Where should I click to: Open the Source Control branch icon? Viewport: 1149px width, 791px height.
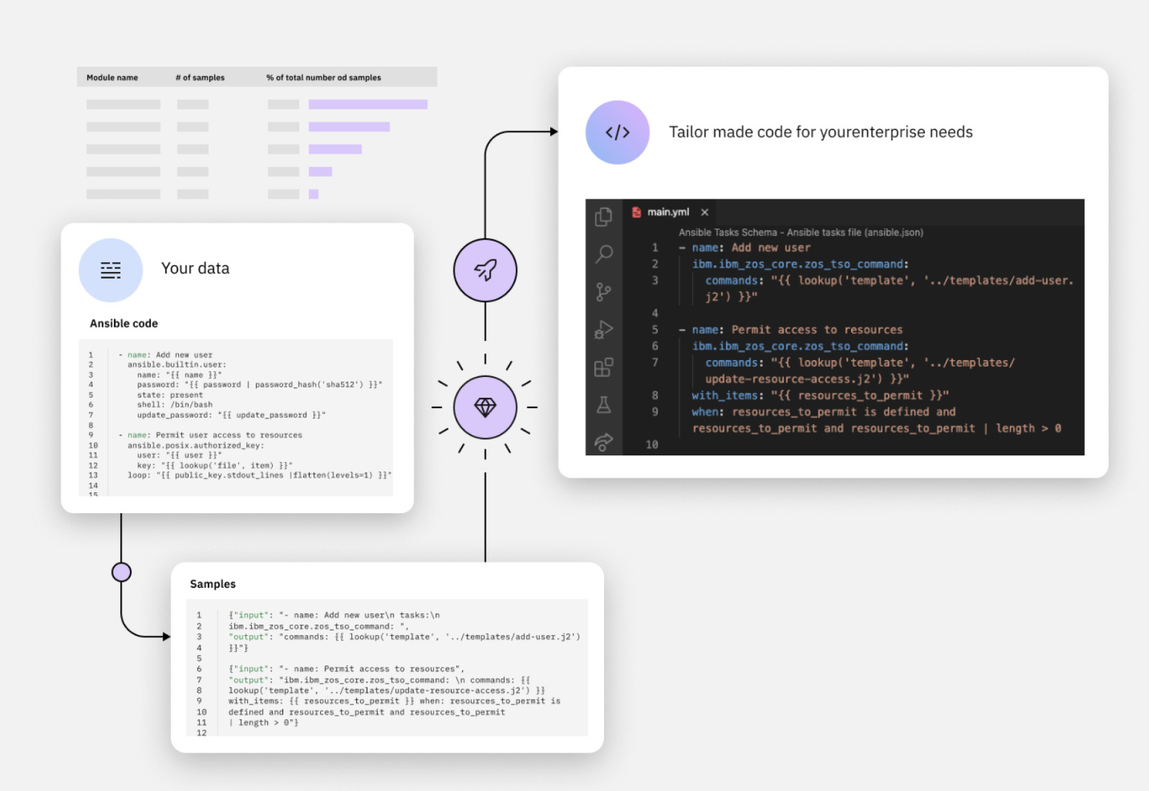coord(603,292)
